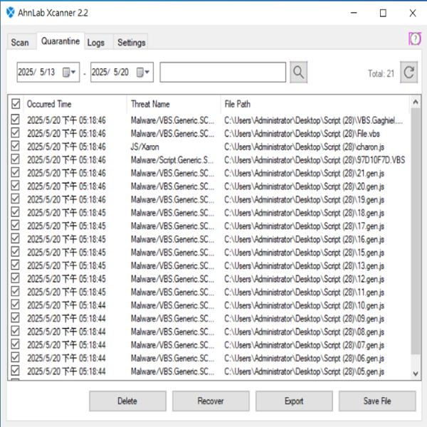Image resolution: width=427 pixels, height=427 pixels.
Task: Uncheck the 13.gen.js row checkbox
Action: point(15,265)
